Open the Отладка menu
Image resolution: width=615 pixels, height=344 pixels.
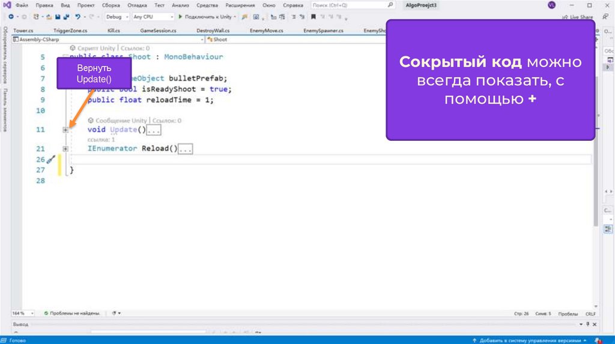[137, 5]
